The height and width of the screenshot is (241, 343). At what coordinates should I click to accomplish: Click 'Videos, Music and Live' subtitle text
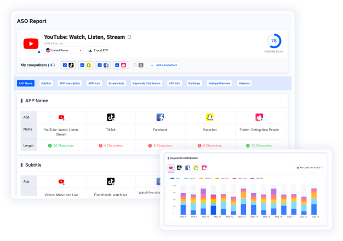61,195
